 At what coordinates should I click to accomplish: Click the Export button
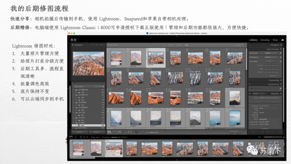(97, 132)
